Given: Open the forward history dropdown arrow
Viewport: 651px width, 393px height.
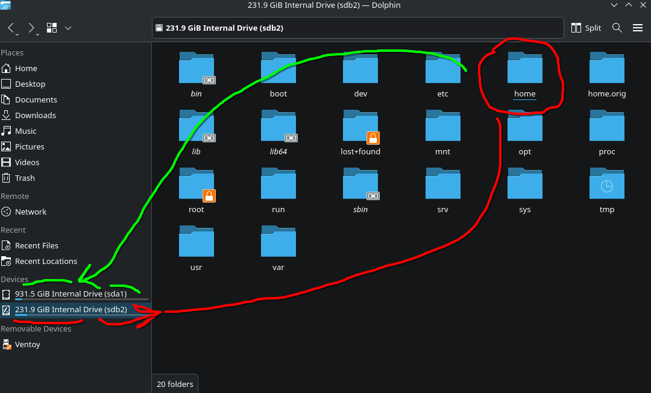Looking at the screenshot, I should [x=38, y=34].
